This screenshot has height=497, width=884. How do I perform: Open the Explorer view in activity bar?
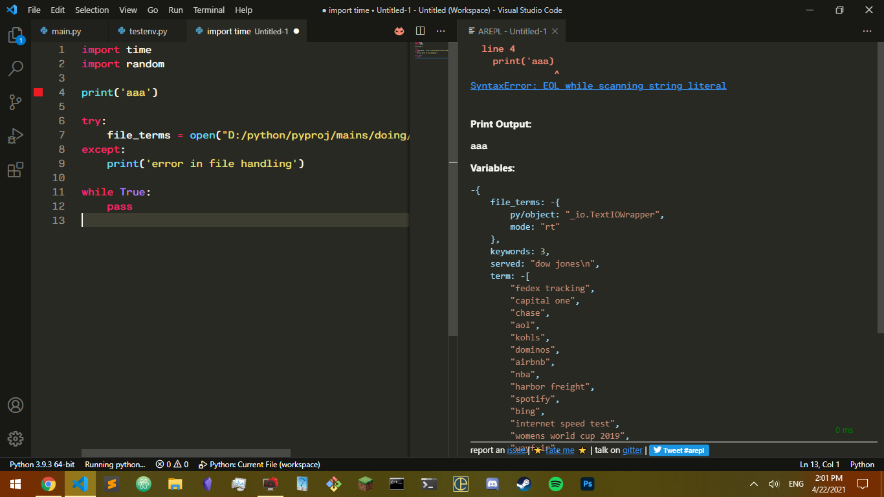pos(16,36)
